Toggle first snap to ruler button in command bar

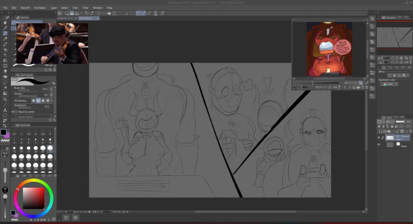(x=138, y=13)
